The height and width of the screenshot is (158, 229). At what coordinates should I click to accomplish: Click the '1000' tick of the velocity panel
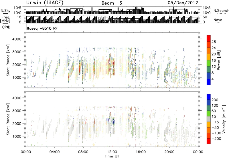[17, 136]
